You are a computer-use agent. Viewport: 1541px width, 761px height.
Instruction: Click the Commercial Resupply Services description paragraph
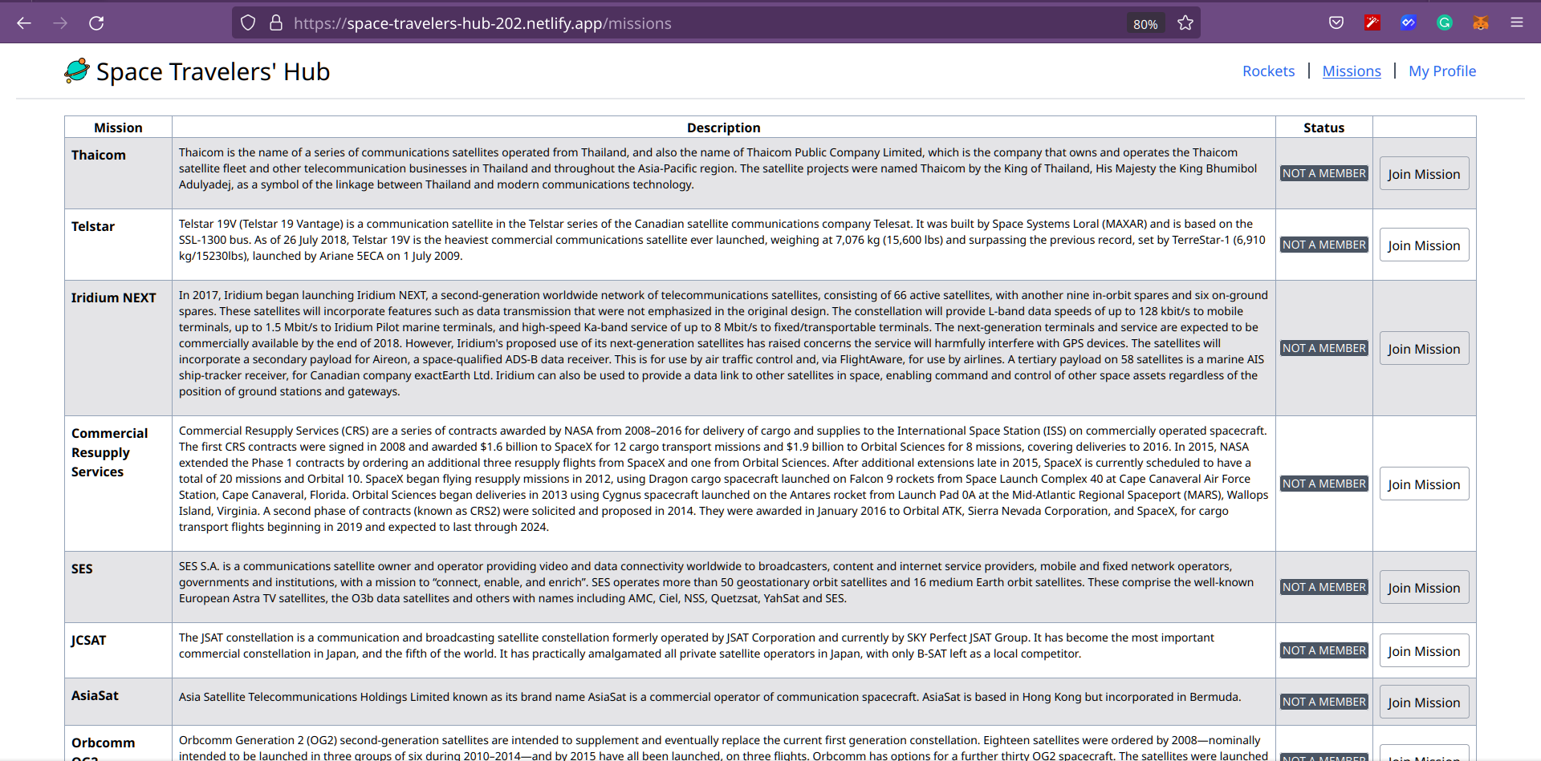coord(723,479)
